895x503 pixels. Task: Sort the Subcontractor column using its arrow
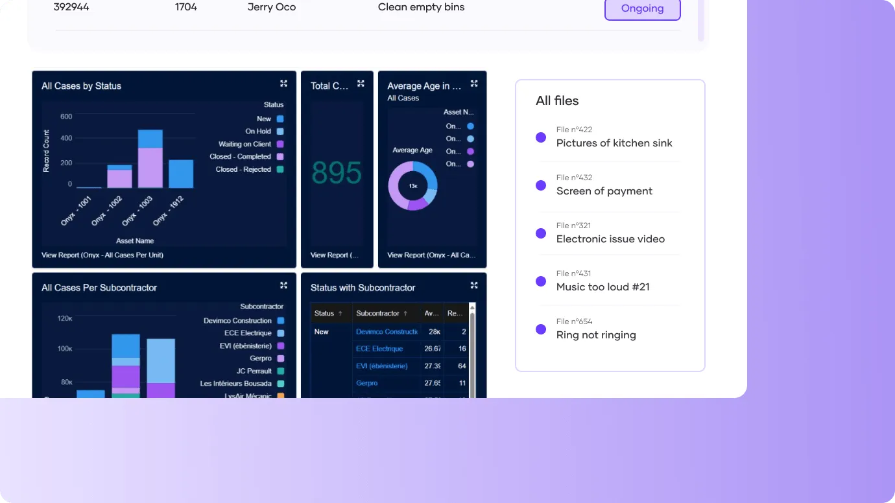405,313
